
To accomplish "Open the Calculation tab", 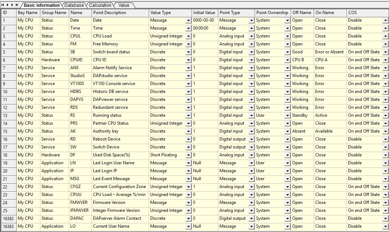I will point(100,5).
